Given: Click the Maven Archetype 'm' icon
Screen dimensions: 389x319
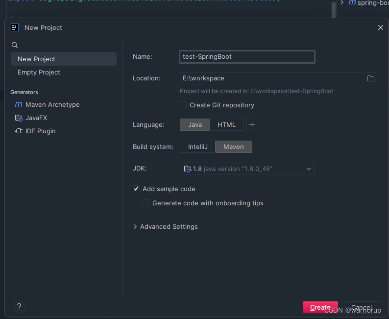Looking at the screenshot, I should click(19, 104).
